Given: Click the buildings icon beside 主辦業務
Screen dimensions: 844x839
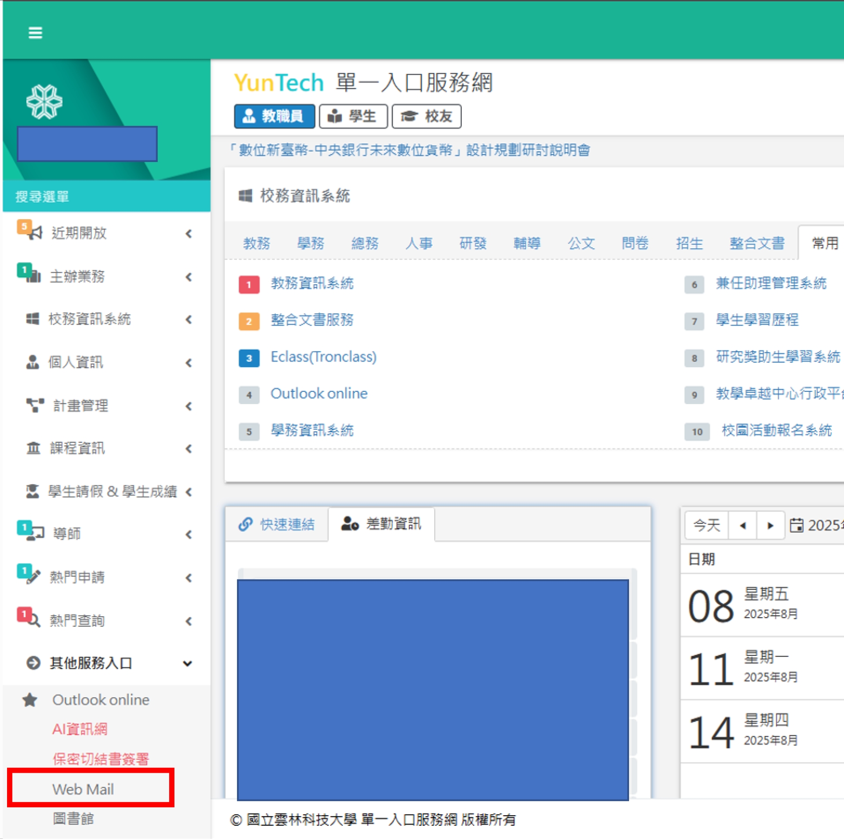Looking at the screenshot, I should click(x=33, y=276).
